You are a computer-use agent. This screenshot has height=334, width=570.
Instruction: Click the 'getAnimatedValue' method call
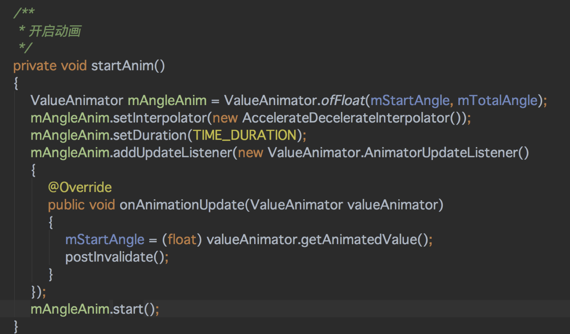tap(359, 239)
